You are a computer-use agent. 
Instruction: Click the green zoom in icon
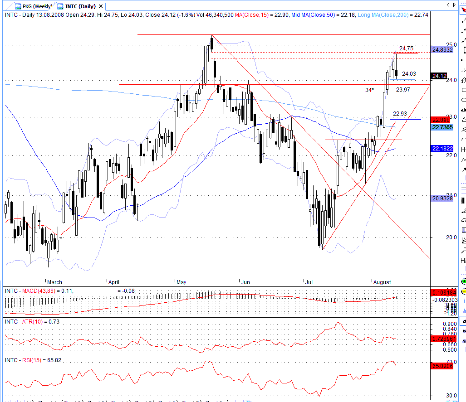pos(464,281)
